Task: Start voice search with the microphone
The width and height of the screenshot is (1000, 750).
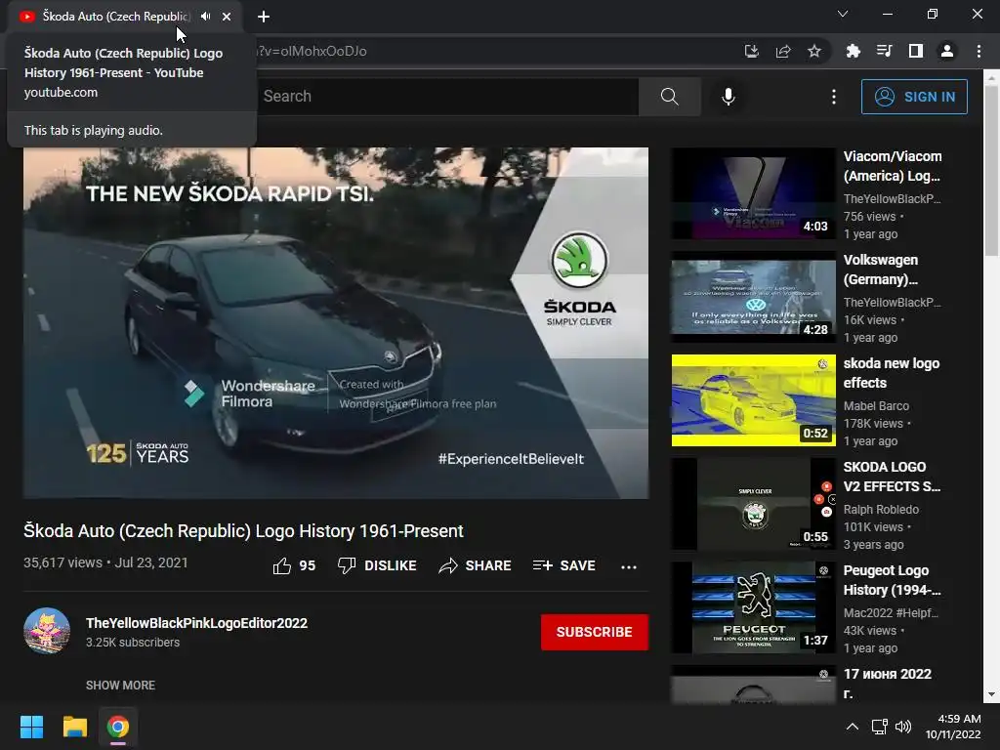Action: [x=729, y=97]
